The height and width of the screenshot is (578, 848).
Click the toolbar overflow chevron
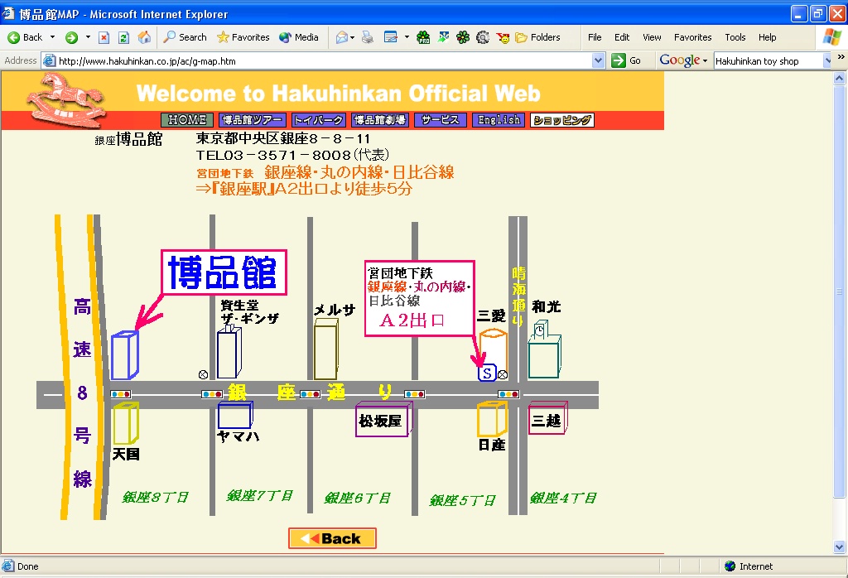coord(841,57)
